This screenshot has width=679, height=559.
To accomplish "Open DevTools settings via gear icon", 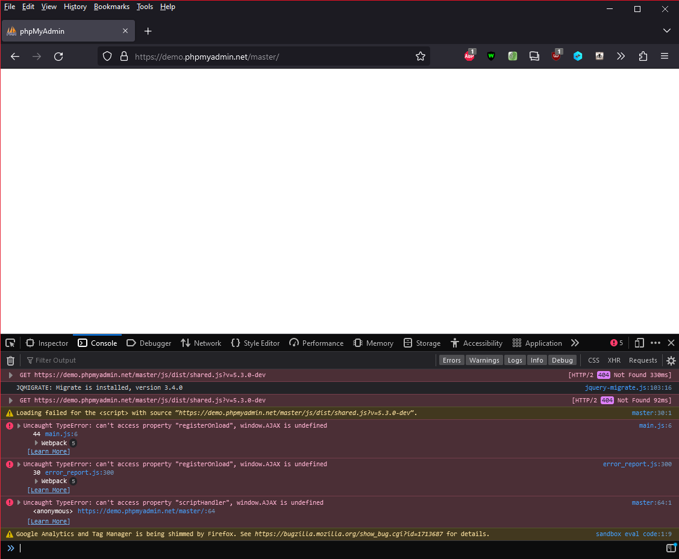I will (x=671, y=360).
